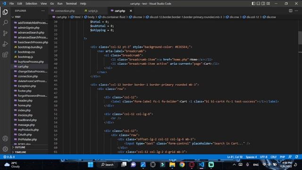Open the Selection menu
302x170 pixels.
coord(31,3)
